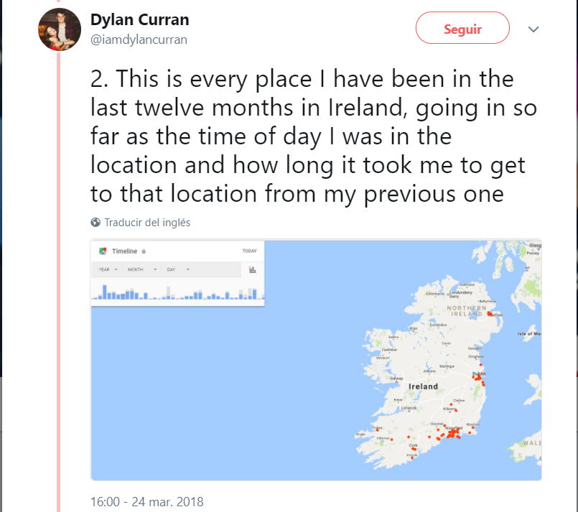The height and width of the screenshot is (512, 578).
Task: Expand the MONTH dropdown
Action: coord(142,269)
